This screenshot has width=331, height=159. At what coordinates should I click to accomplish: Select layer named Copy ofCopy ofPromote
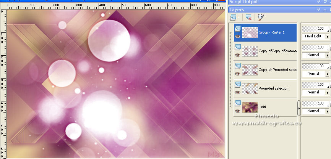277,51
